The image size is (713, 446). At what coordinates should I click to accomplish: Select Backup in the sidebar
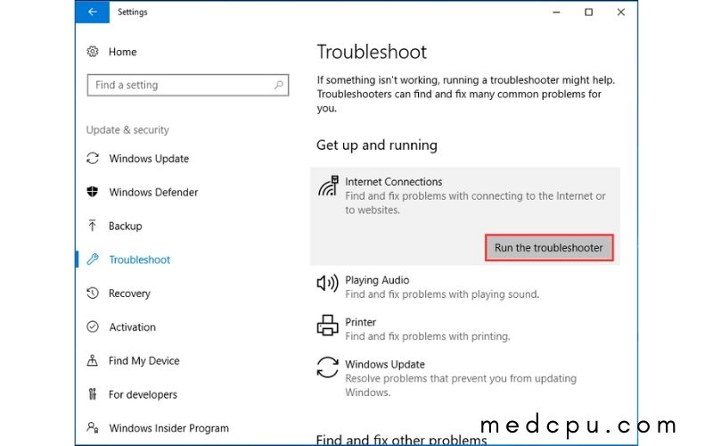[x=125, y=226]
